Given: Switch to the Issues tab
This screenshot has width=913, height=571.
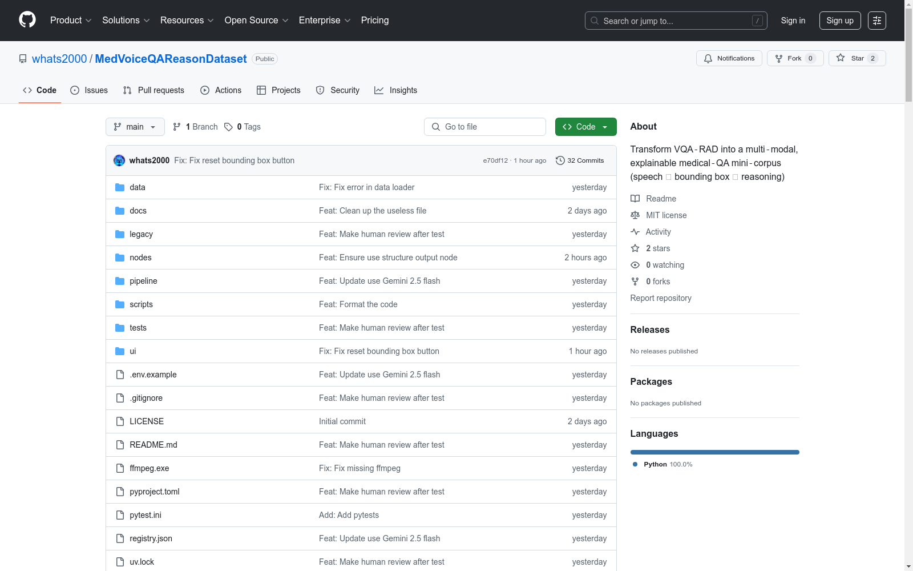Looking at the screenshot, I should click(89, 90).
